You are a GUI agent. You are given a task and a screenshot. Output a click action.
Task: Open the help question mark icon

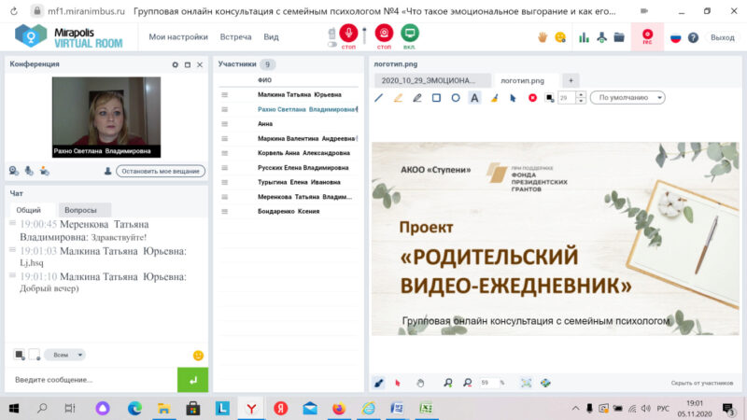pos(693,37)
